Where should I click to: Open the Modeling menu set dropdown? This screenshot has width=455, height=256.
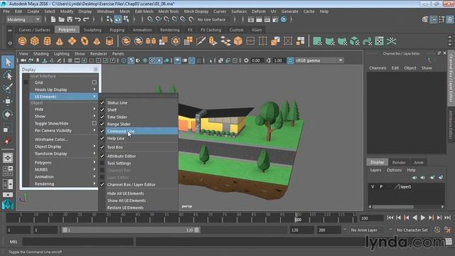[23, 19]
